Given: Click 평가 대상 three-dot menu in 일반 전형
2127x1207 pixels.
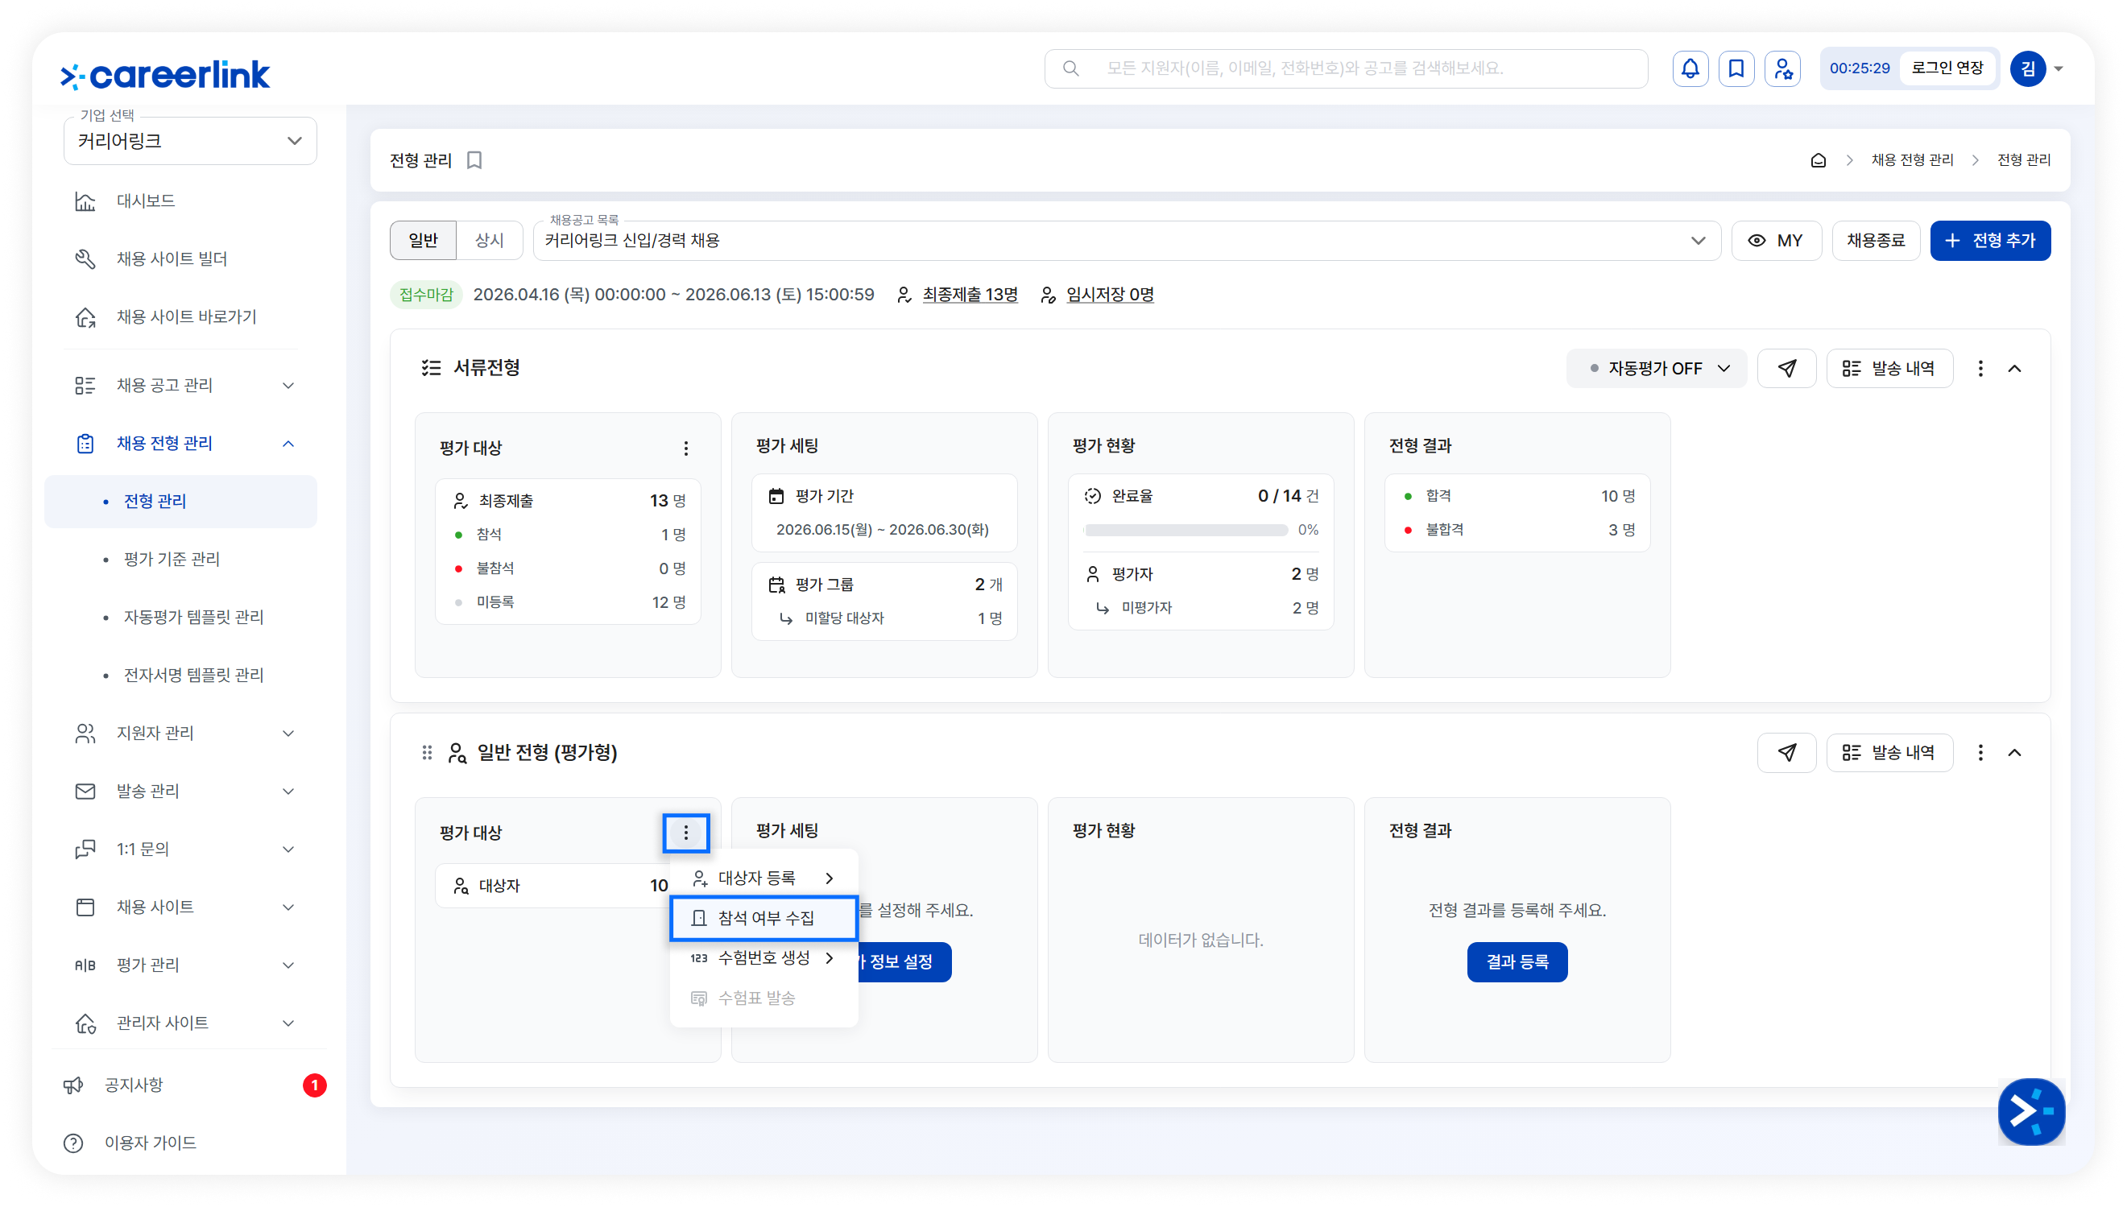Looking at the screenshot, I should (685, 833).
